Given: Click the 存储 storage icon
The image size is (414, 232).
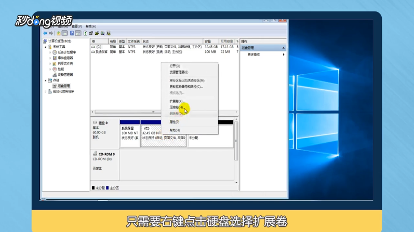Looking at the screenshot, I should point(50,80).
